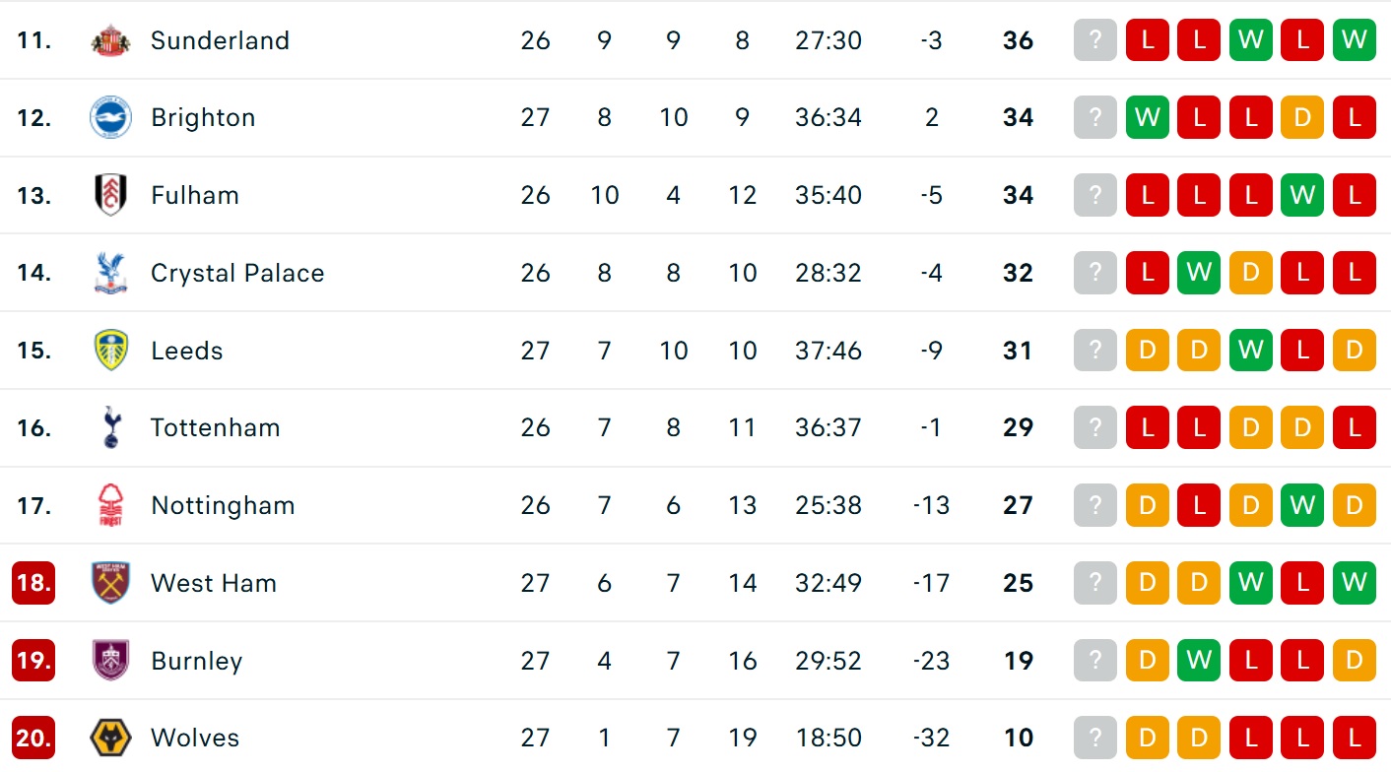Viewport: 1391px width, 772px height.
Task: Click Wolves' upcoming match question mark badge
Action: [1095, 738]
